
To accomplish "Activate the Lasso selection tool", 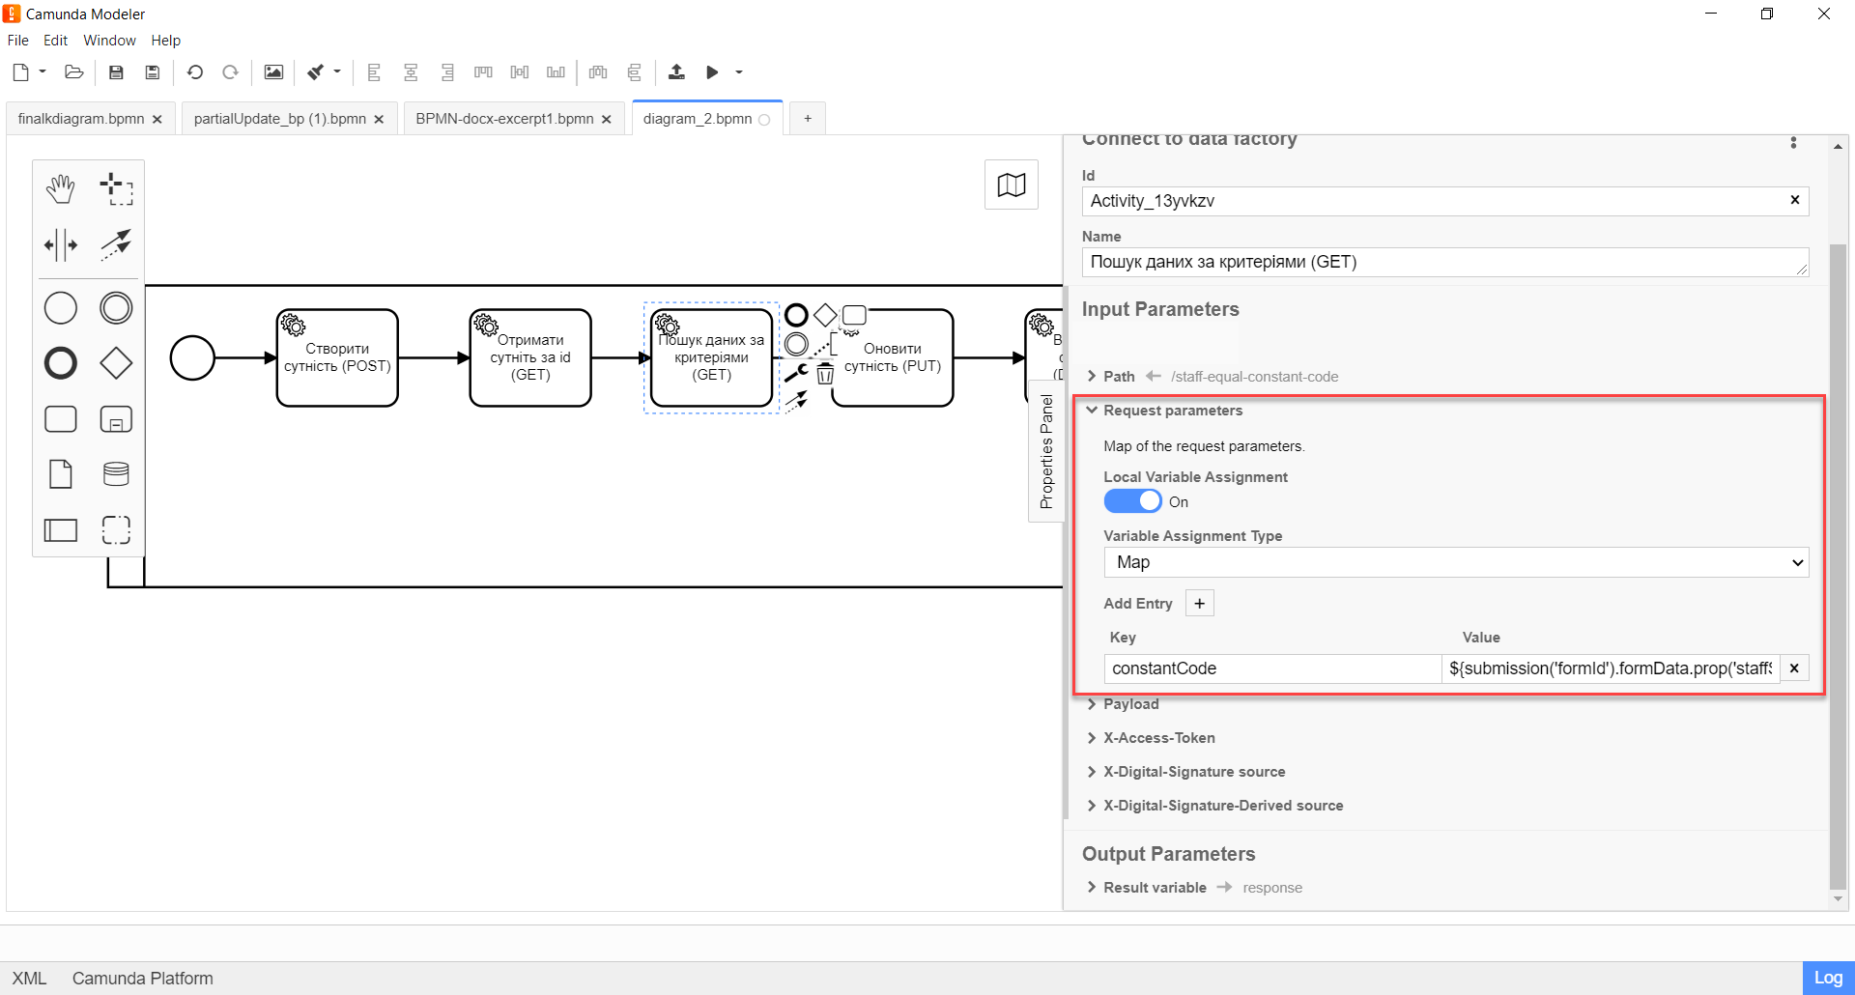I will pyautogui.click(x=116, y=189).
